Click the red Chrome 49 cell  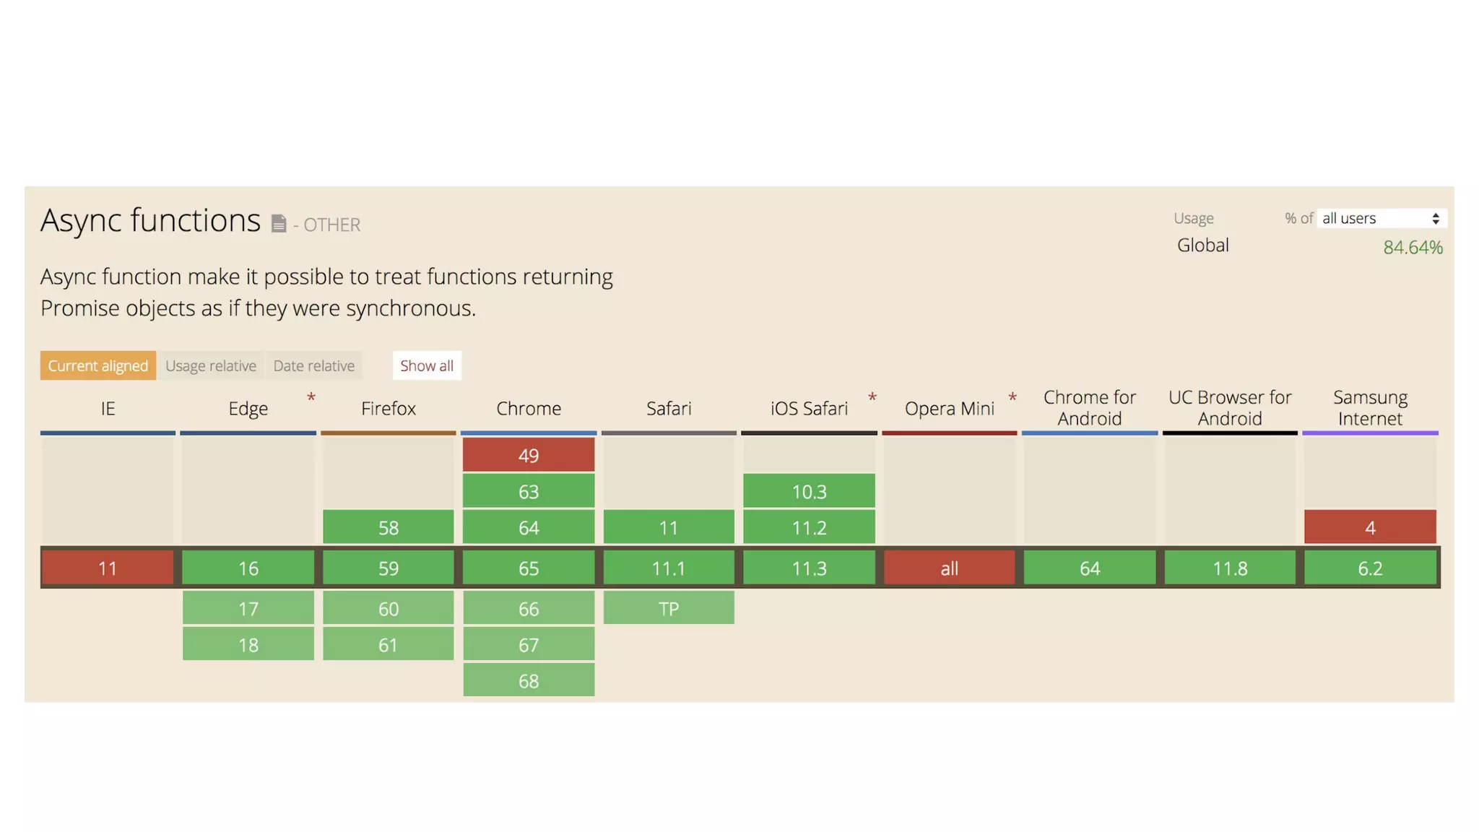point(529,455)
